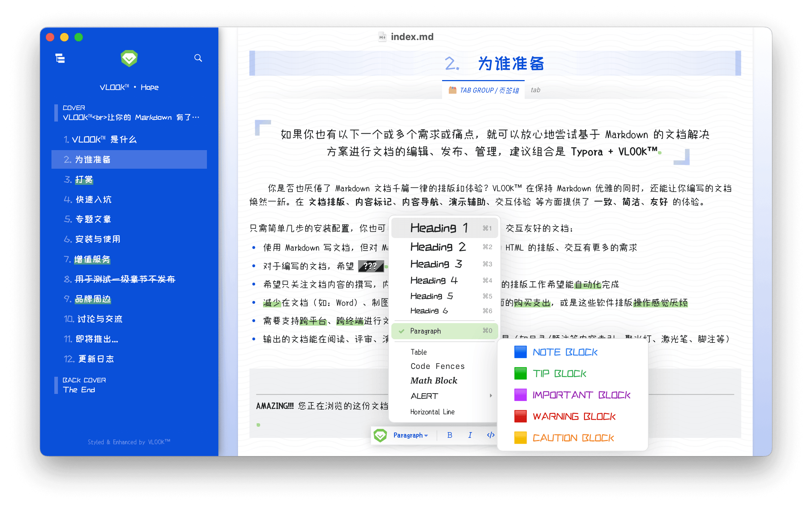Choose the CAUTION BLOCK alert option

coord(573,438)
